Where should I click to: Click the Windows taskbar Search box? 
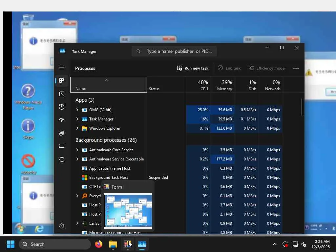(x=55, y=244)
